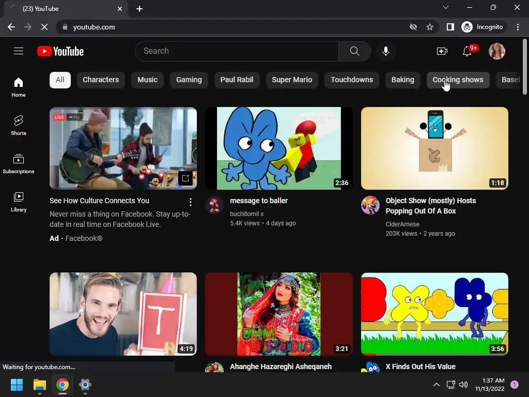Go to Home in sidebar
This screenshot has width=529, height=397.
point(19,87)
